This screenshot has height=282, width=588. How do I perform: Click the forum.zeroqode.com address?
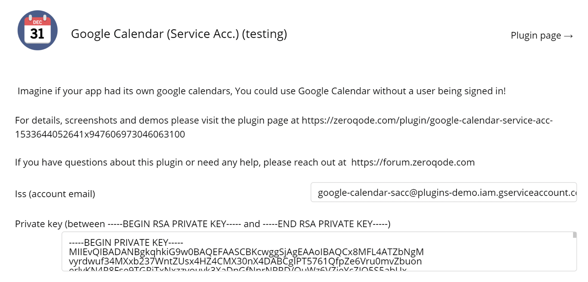(413, 162)
